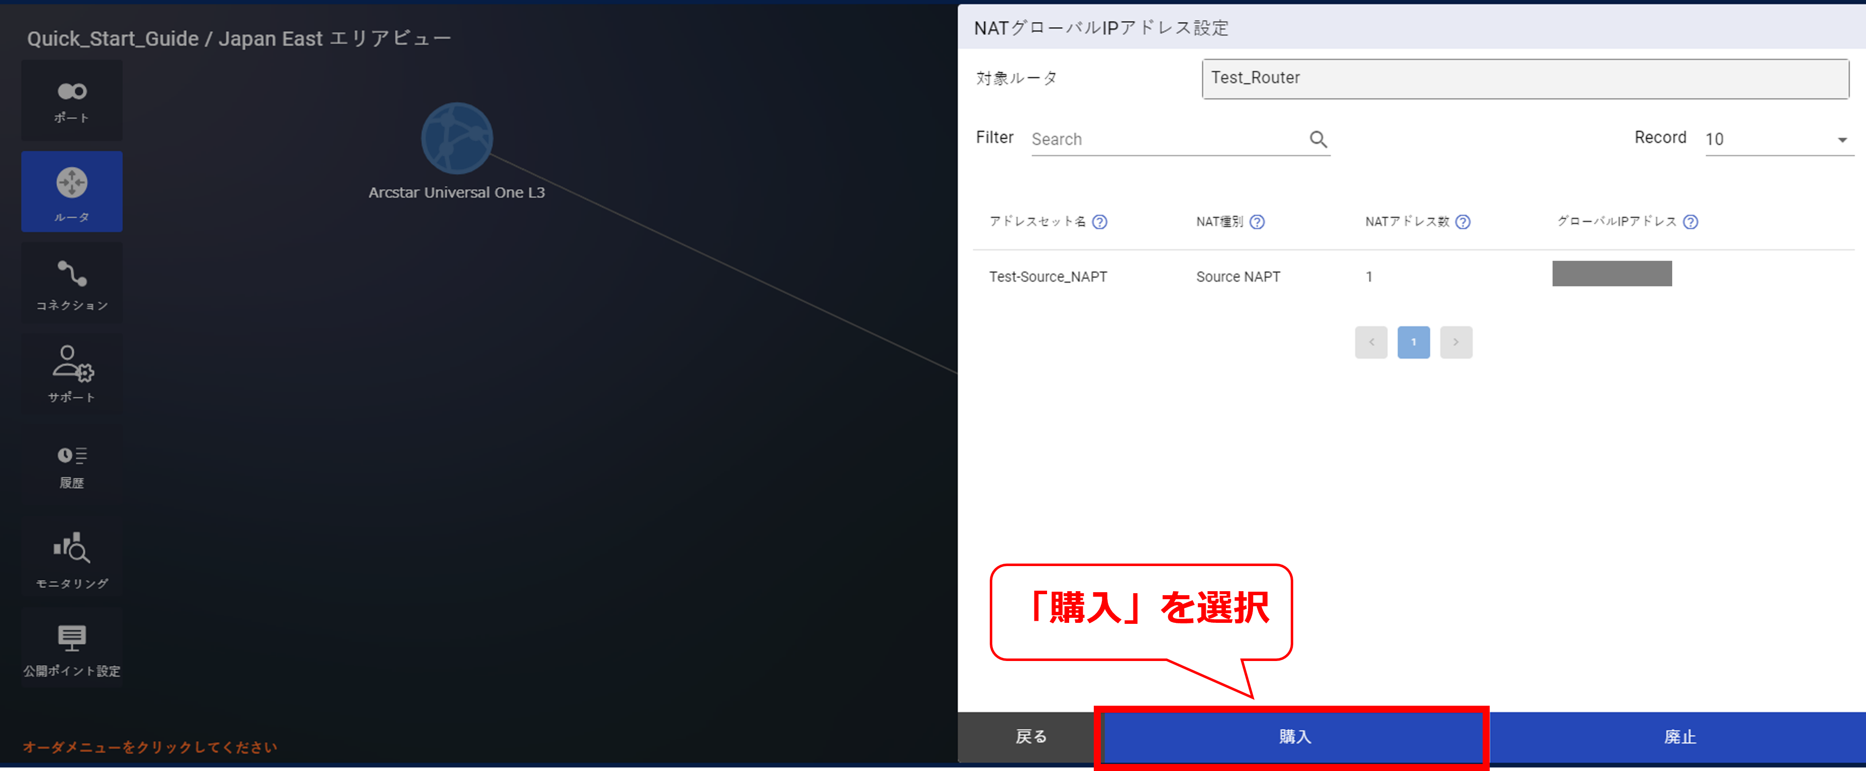
Task: Show help for グローバルIPアドレス column
Action: pyautogui.click(x=1691, y=222)
